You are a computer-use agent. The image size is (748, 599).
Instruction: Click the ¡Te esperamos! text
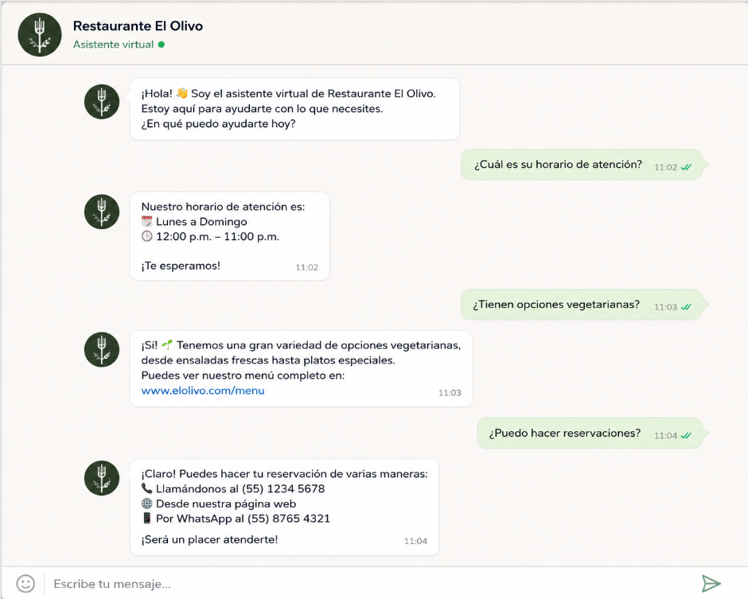coord(181,266)
